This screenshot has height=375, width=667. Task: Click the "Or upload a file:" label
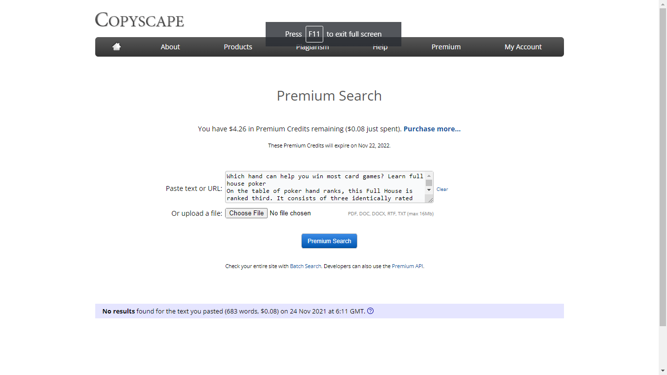click(x=197, y=213)
